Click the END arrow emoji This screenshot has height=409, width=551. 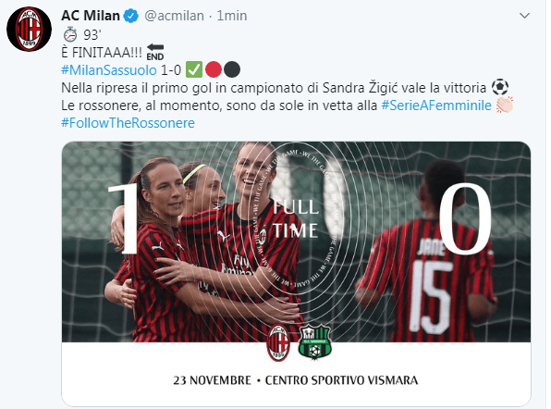[x=155, y=52]
